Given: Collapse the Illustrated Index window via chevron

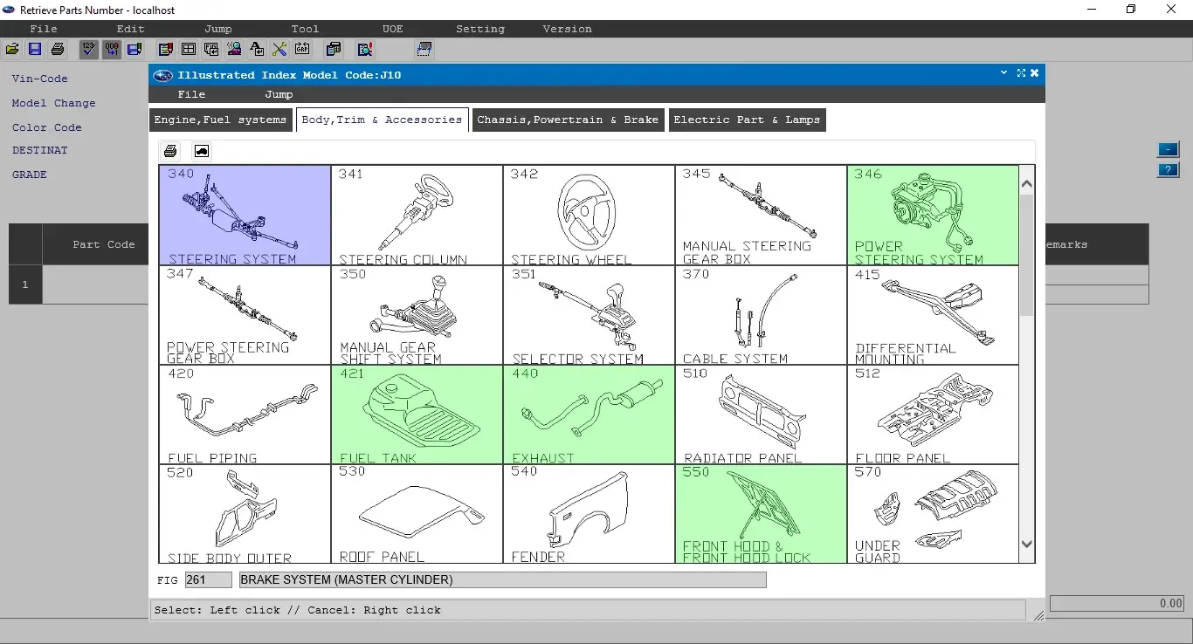Looking at the screenshot, I should pyautogui.click(x=1003, y=74).
